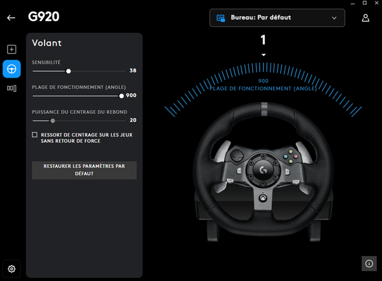
Task: Open the assignments tab with plus icon
Action: coord(11,50)
